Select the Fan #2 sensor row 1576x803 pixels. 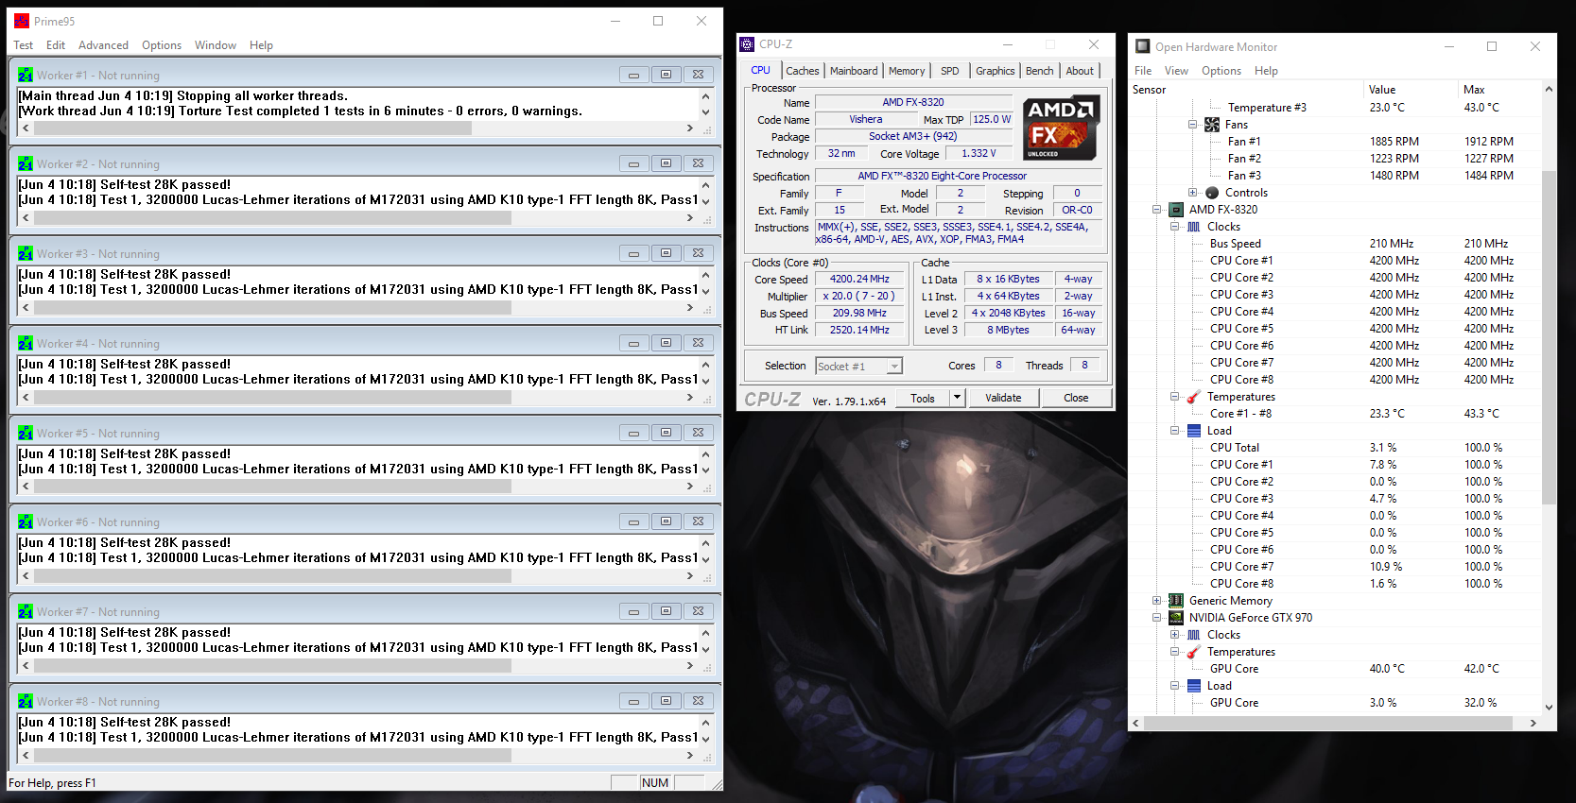point(1336,159)
